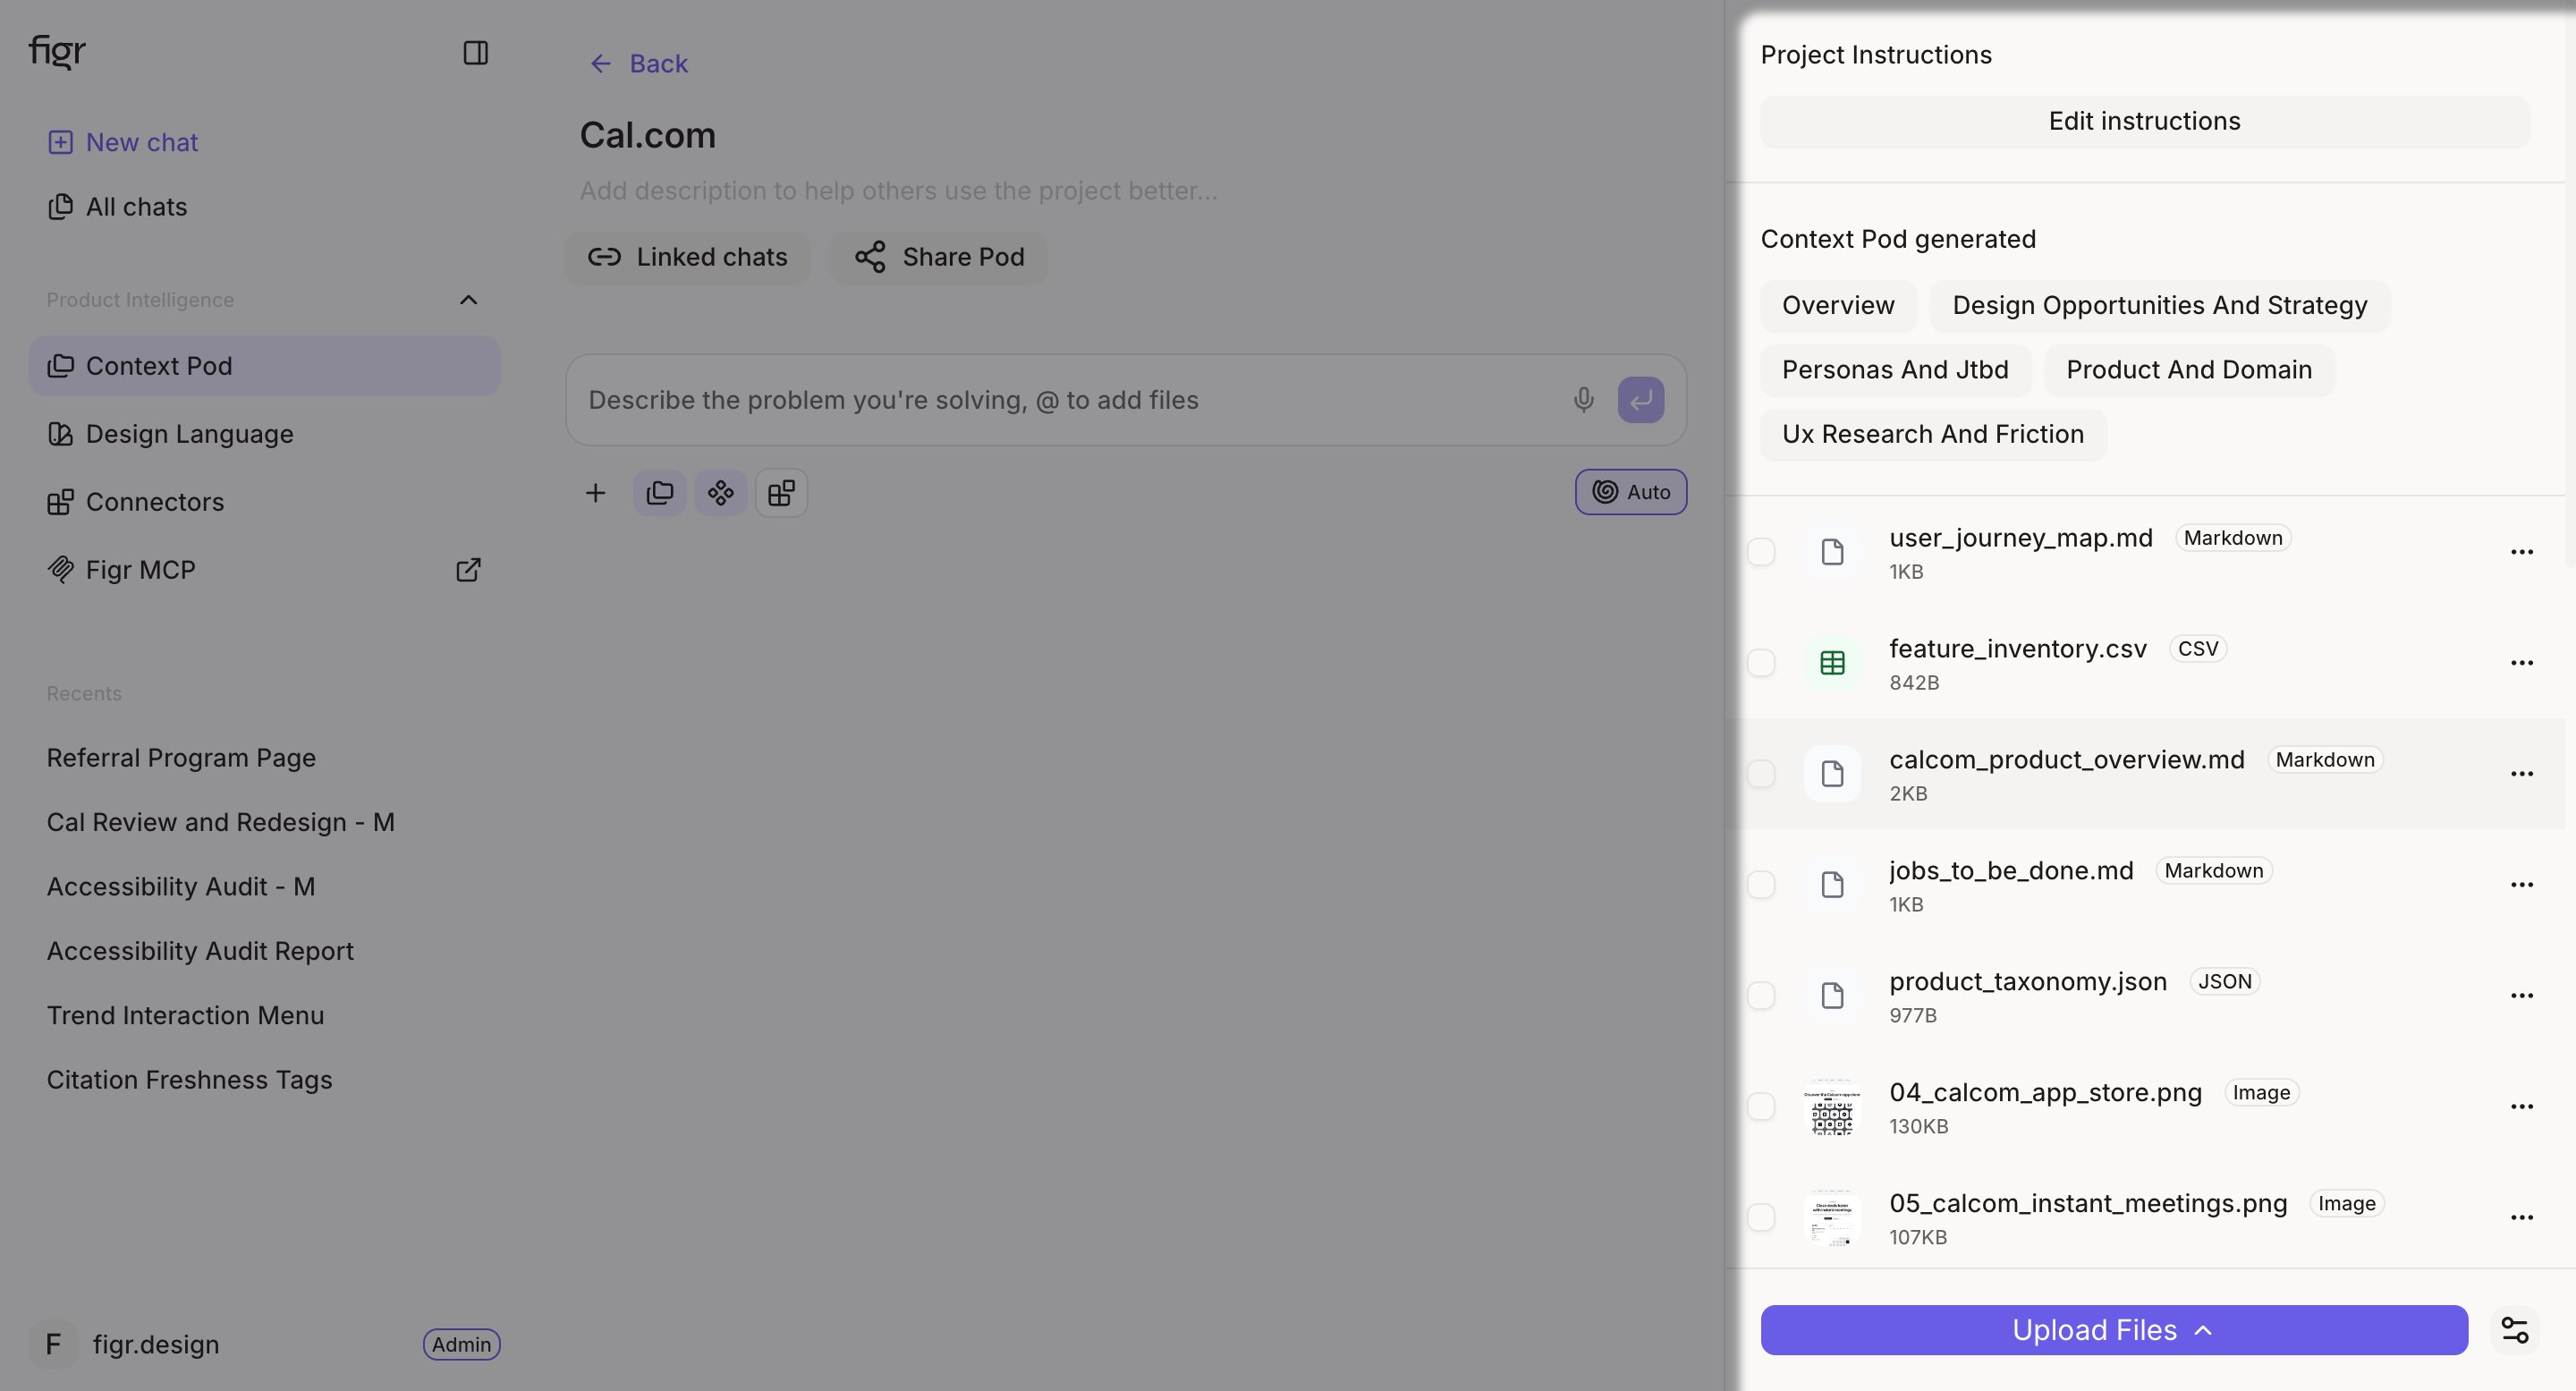Click the product_taxonomy.json document icon
Image resolution: width=2576 pixels, height=1391 pixels.
[1832, 996]
